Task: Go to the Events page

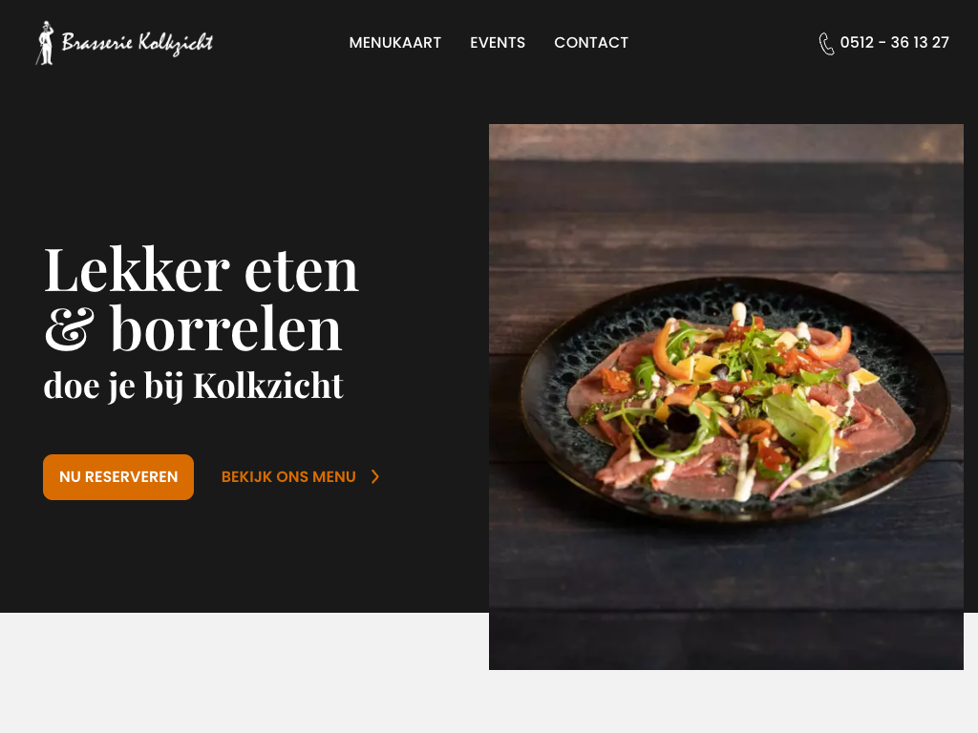Action: click(497, 42)
